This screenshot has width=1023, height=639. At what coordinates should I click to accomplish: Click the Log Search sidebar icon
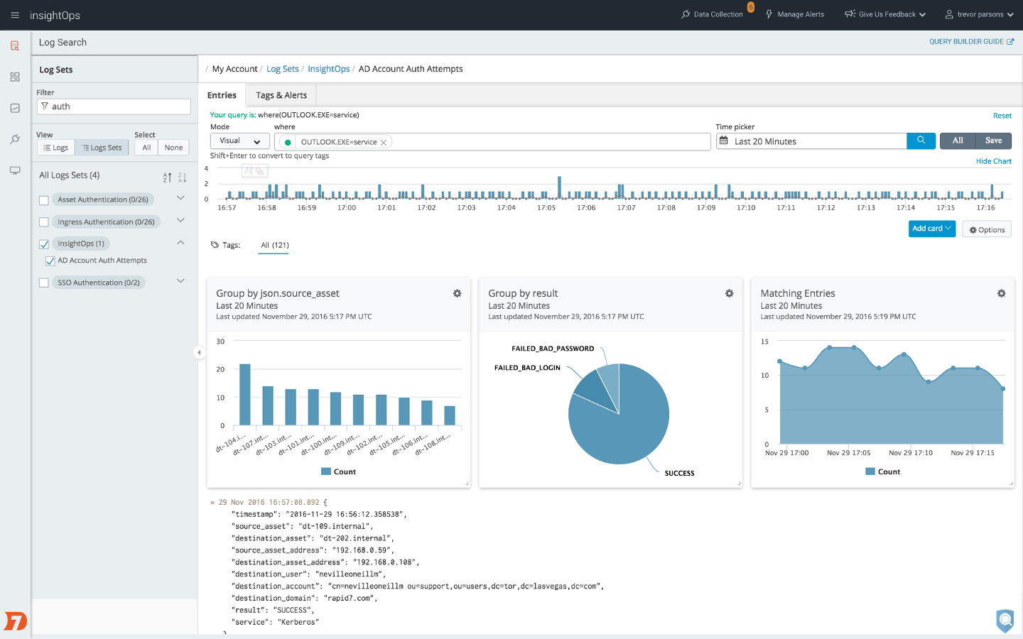click(15, 46)
